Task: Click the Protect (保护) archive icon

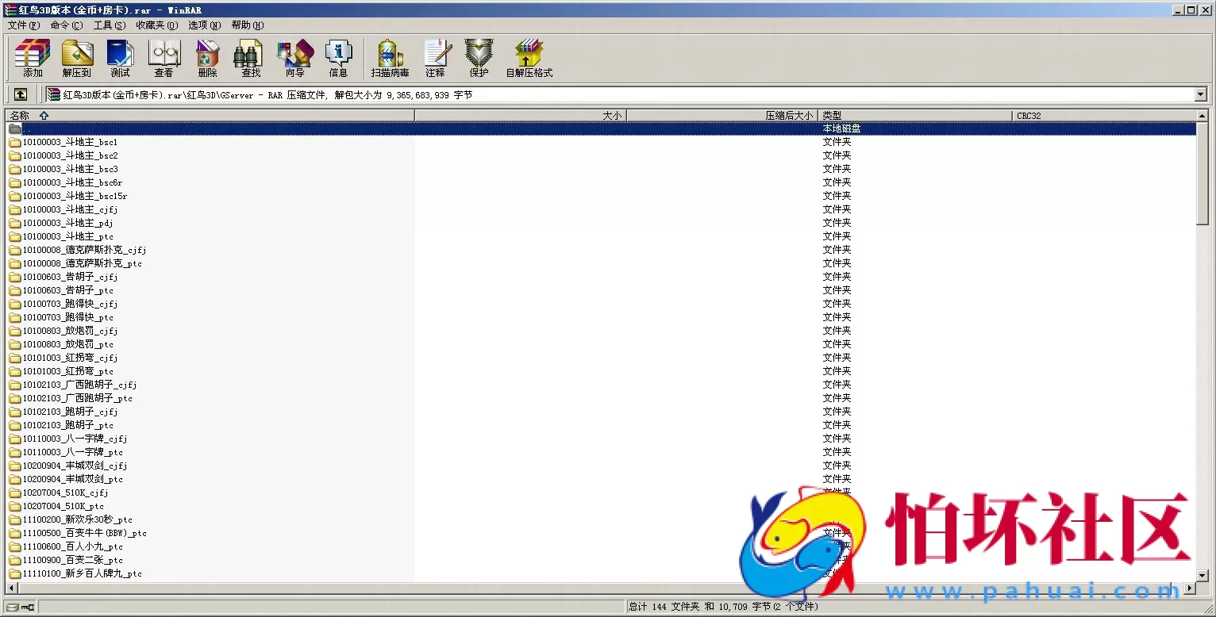Action: pyautogui.click(x=479, y=58)
